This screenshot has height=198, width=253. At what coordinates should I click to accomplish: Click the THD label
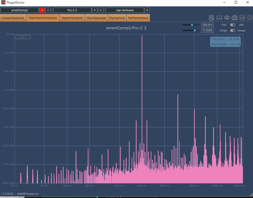(x=224, y=25)
